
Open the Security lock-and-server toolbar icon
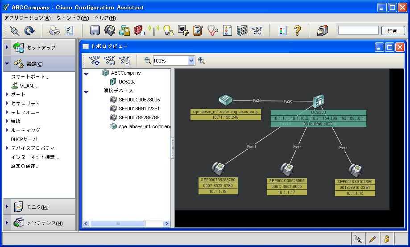pyautogui.click(x=124, y=30)
